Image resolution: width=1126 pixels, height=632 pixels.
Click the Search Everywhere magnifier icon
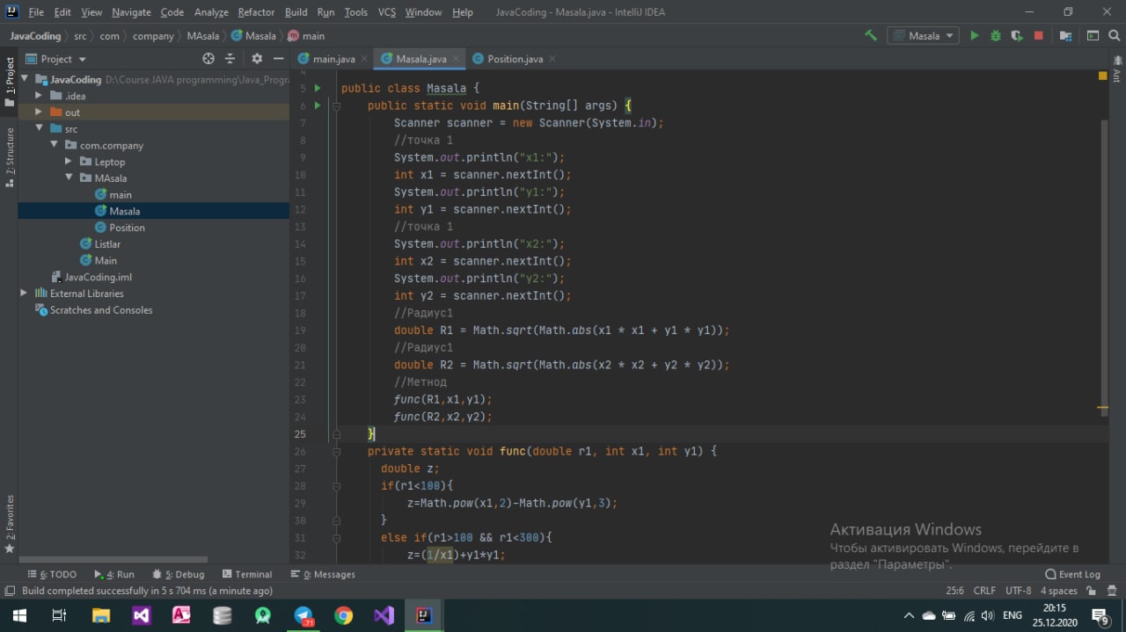[1113, 36]
